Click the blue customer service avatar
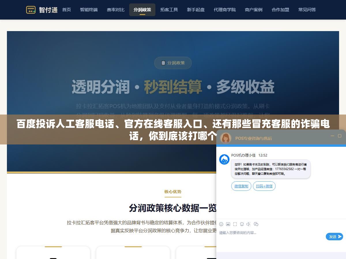 tap(224, 159)
